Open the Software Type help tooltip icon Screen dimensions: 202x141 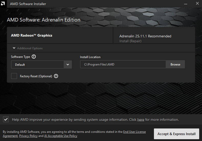34,57
